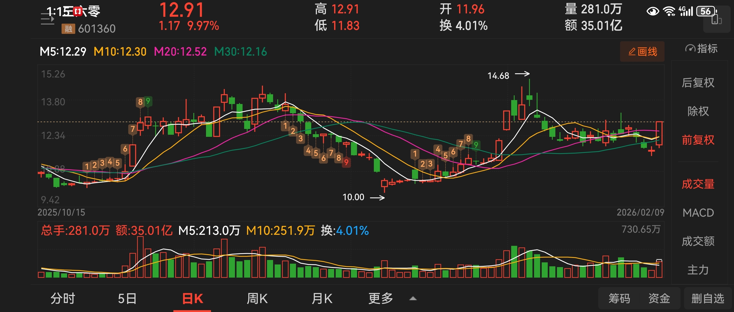Tap the 14.68 high price marker
The width and height of the screenshot is (734, 312).
click(498, 76)
